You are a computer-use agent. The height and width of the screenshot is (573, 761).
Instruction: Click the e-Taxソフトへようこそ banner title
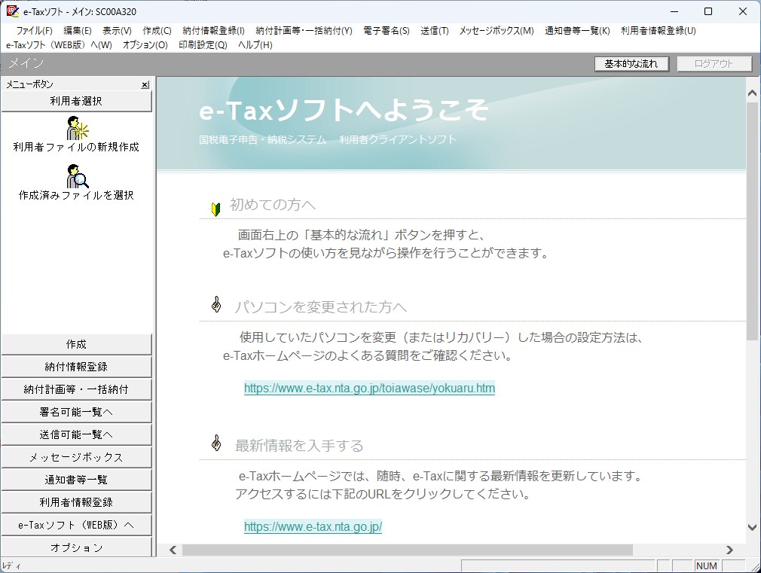(344, 110)
